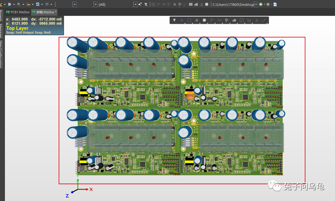Screen dimensions: 335x201
Task: Click the yellow Top Layer label
Action: tap(17, 28)
